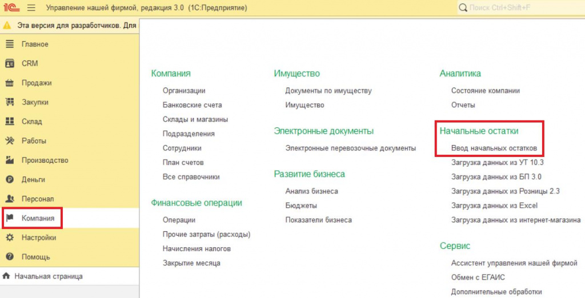Open the CRM section
The height and width of the screenshot is (298, 585).
pos(30,63)
